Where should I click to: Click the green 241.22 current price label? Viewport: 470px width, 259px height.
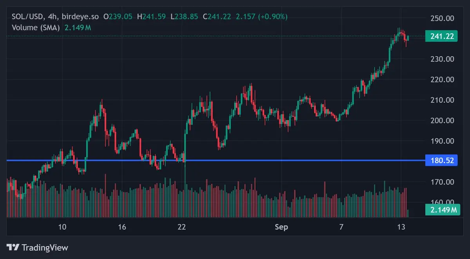(x=441, y=36)
